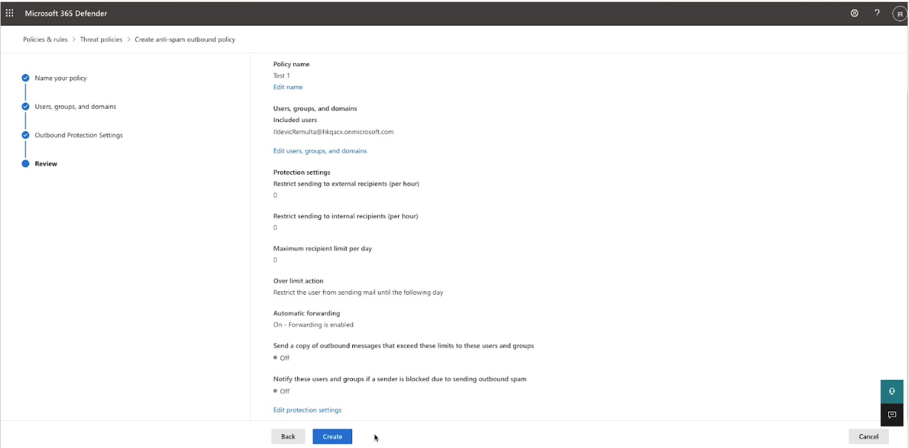The image size is (909, 448).
Task: Click the Review step circle indicator
Action: 26,164
